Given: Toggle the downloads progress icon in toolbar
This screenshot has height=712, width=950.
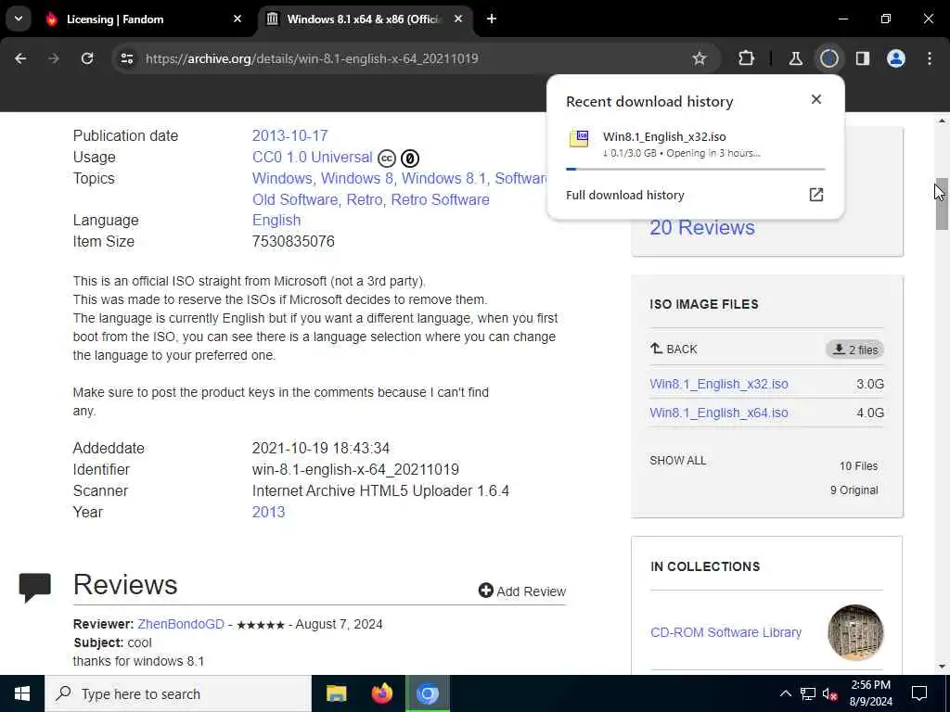Looking at the screenshot, I should click(x=828, y=58).
